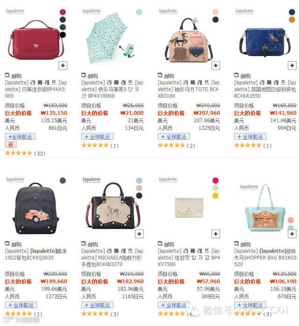Screen dimensions: 299x326
Task: Open the 33 reviews star rating
Action: click(25, 153)
